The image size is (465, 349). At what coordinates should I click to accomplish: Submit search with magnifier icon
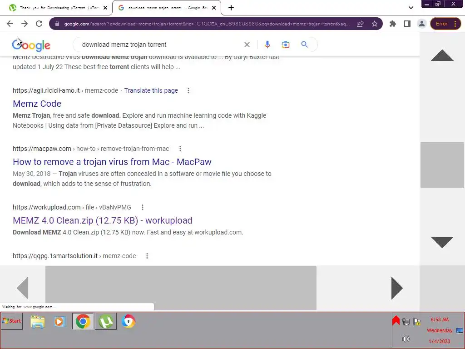[x=304, y=45]
